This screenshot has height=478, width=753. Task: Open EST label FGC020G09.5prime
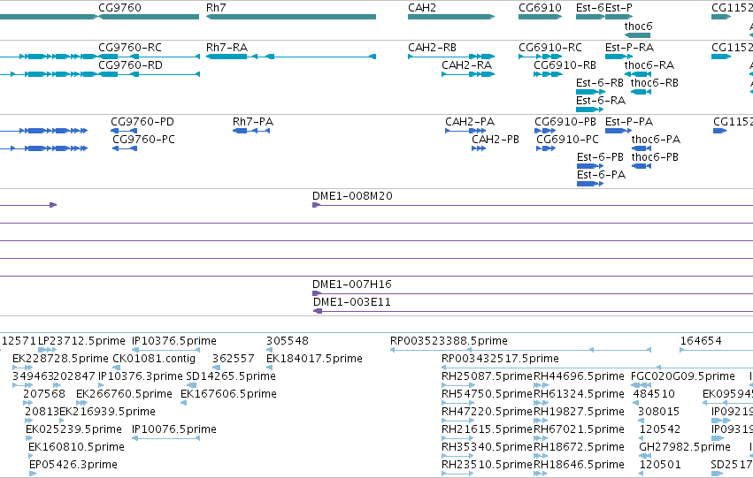pos(683,376)
